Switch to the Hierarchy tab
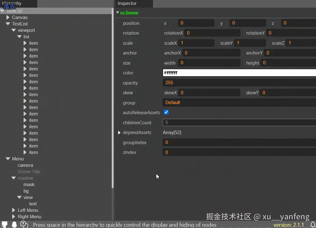This screenshot has height=228, width=316. [12, 3]
